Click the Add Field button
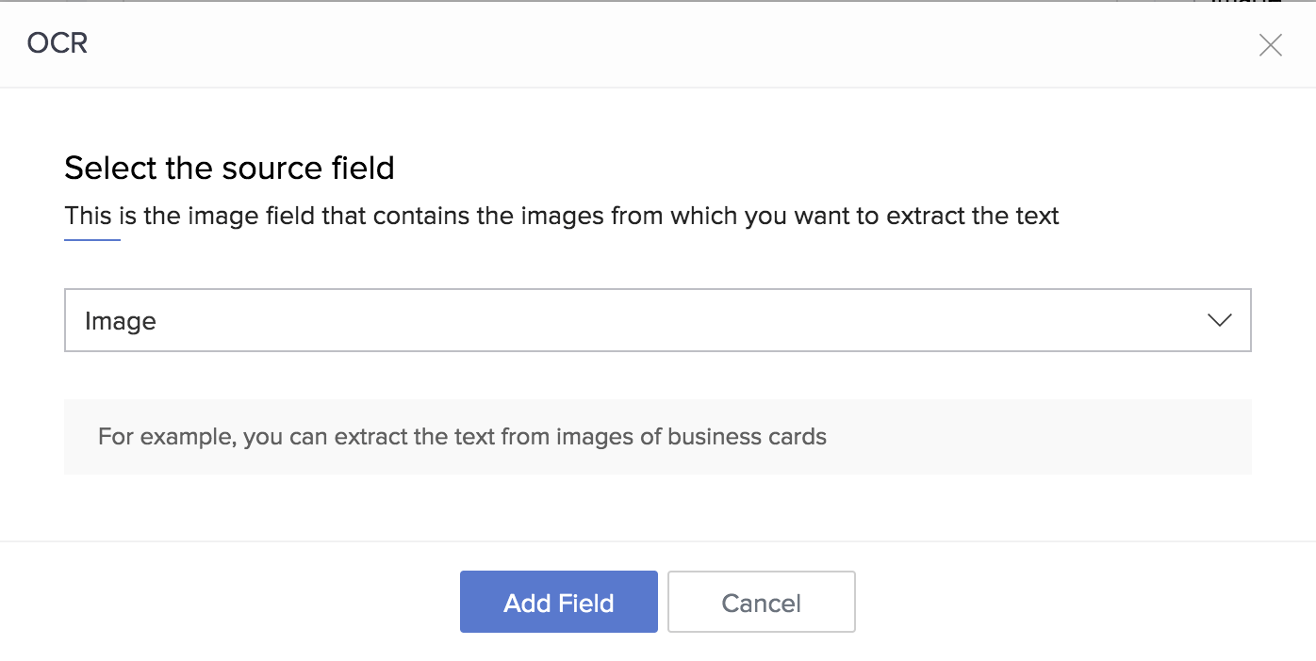 click(x=559, y=602)
